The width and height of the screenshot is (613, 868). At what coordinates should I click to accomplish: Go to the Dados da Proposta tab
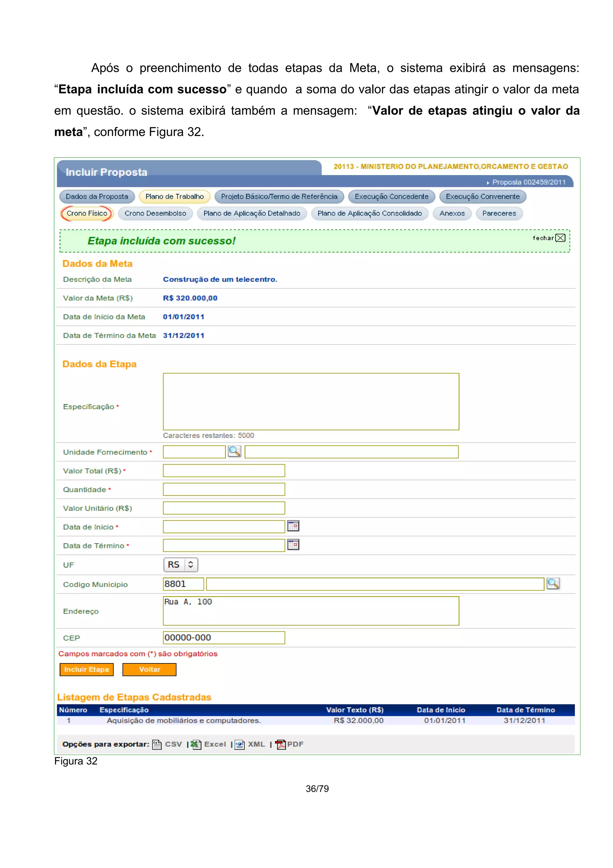click(97, 196)
